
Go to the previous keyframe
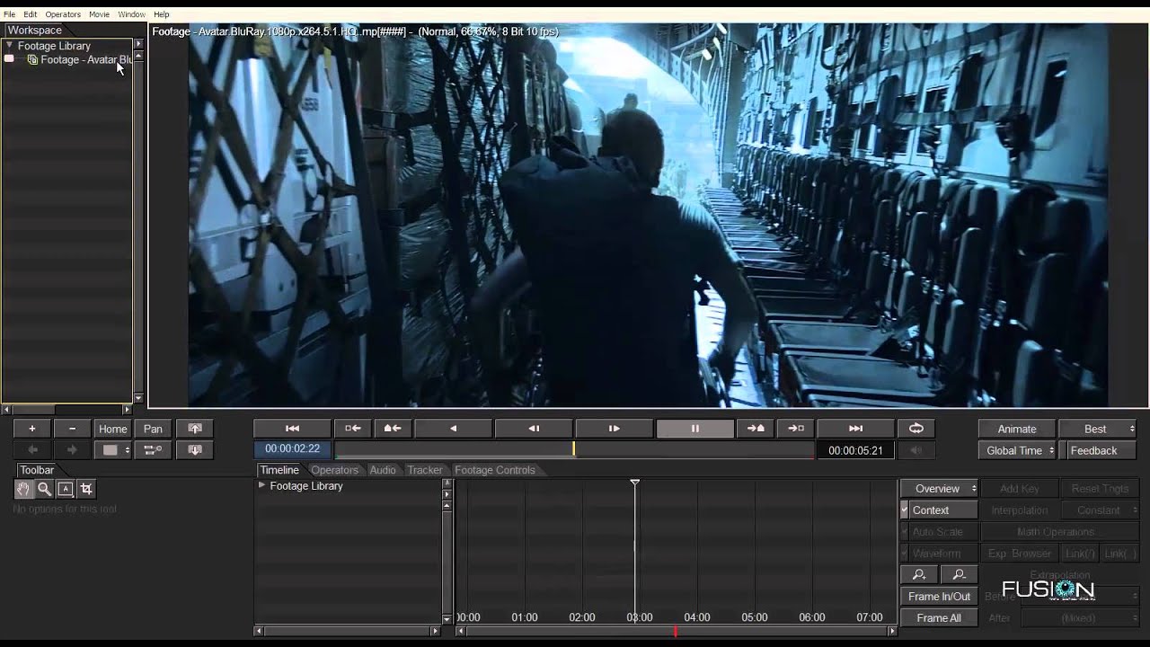pos(393,429)
